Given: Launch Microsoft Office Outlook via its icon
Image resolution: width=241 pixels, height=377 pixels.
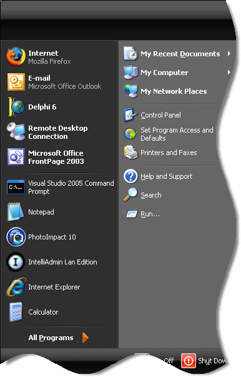Looking at the screenshot, I should click(x=16, y=82).
